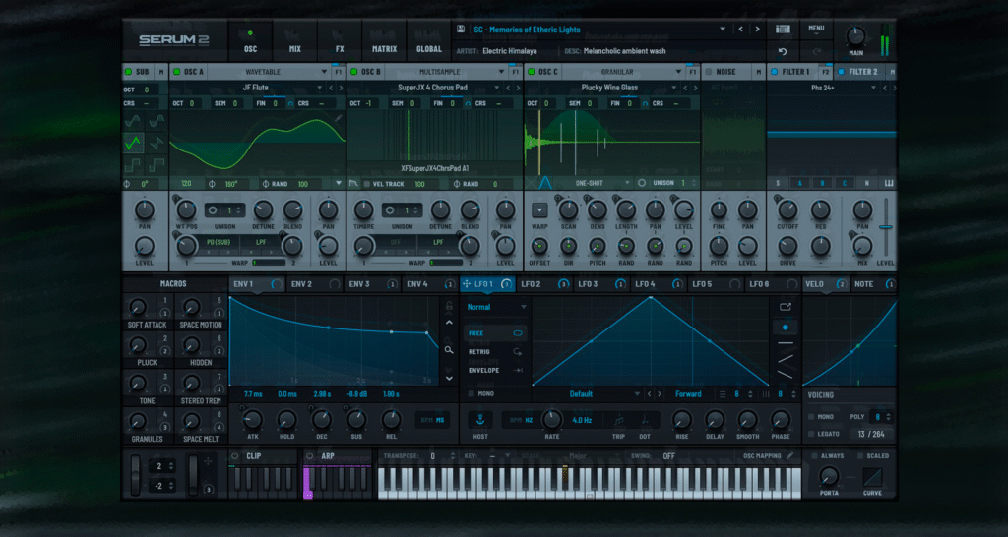Click the save preset floppy disk icon

(x=461, y=30)
